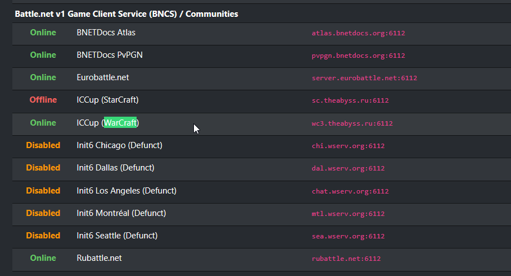Click the Battle.net v1 Game Client Service heading
This screenshot has height=276, width=511.
pos(126,13)
